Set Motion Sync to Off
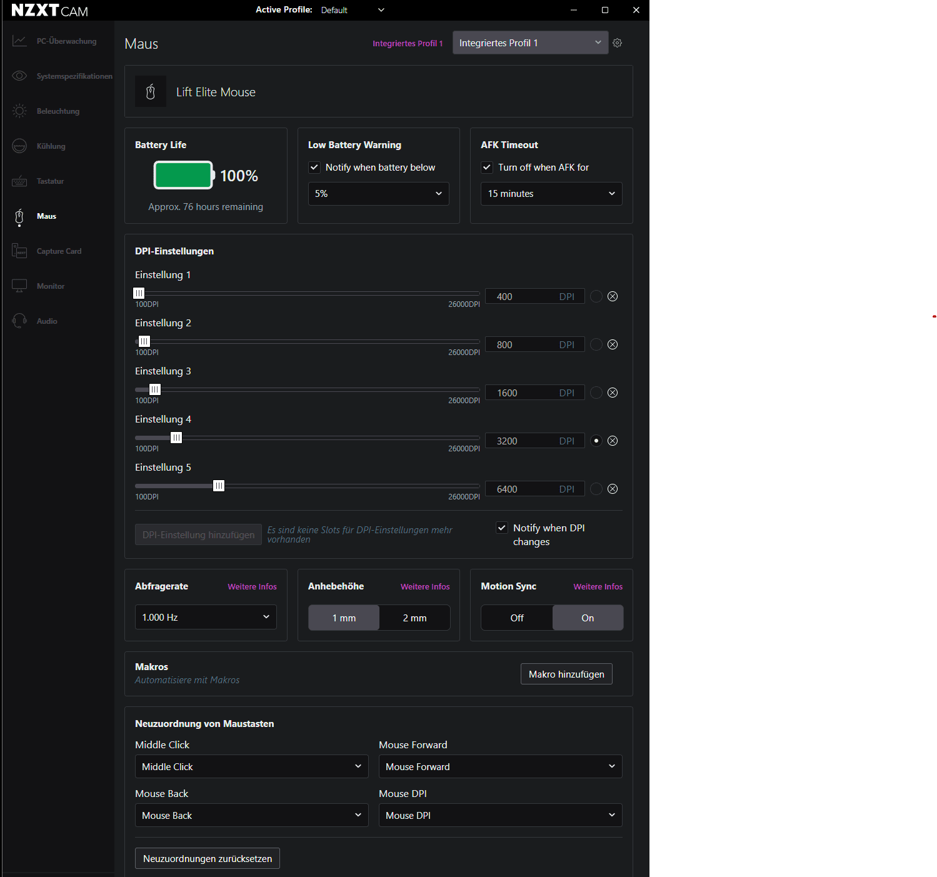Image resolution: width=937 pixels, height=877 pixels. (x=517, y=618)
